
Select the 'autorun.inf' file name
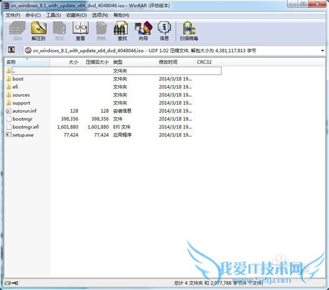pos(24,111)
